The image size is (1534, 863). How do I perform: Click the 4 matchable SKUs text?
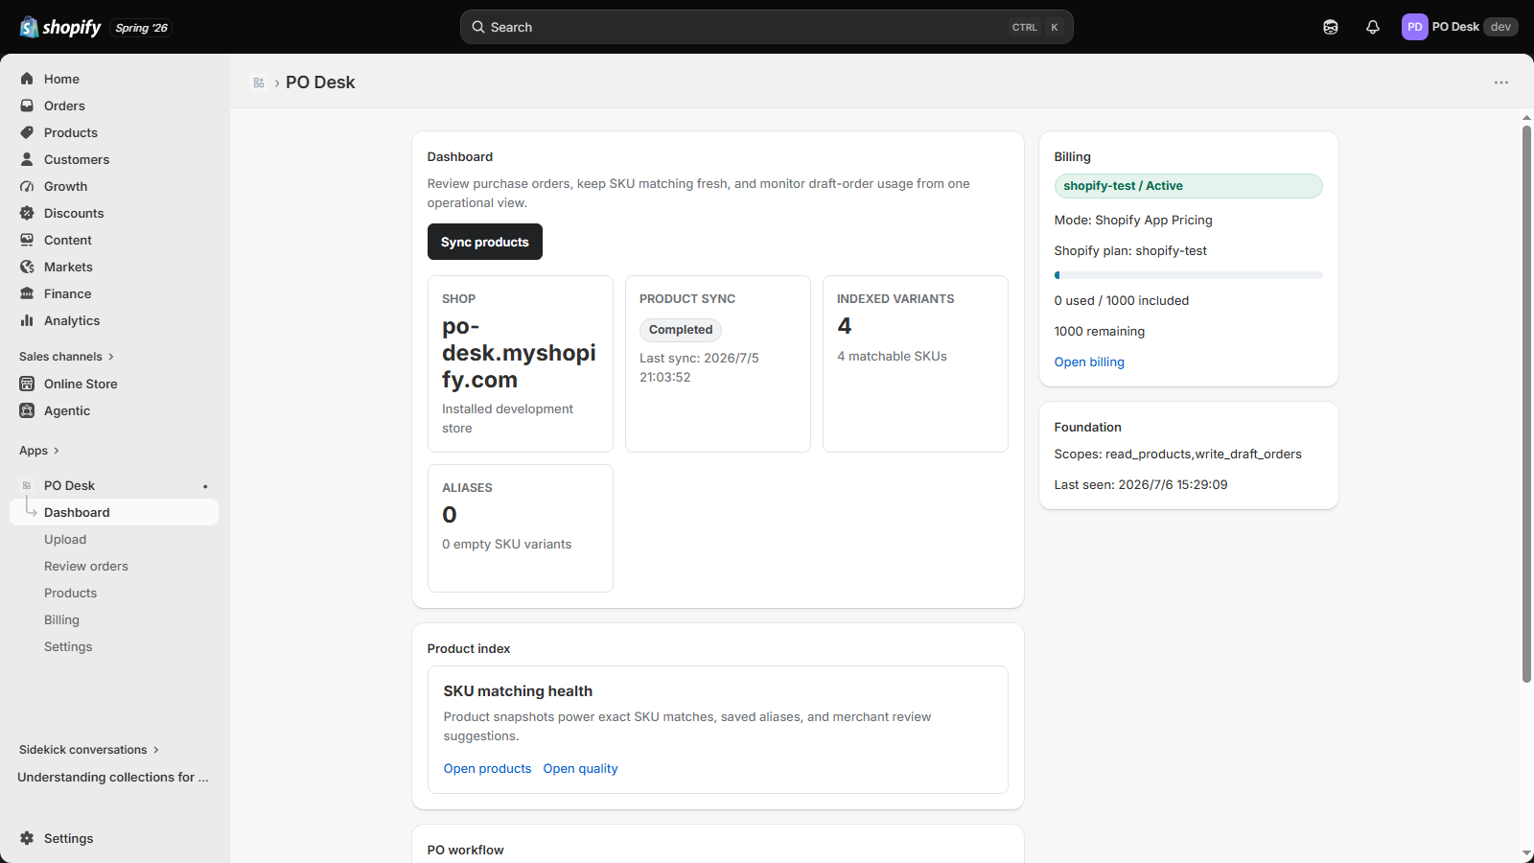click(892, 356)
